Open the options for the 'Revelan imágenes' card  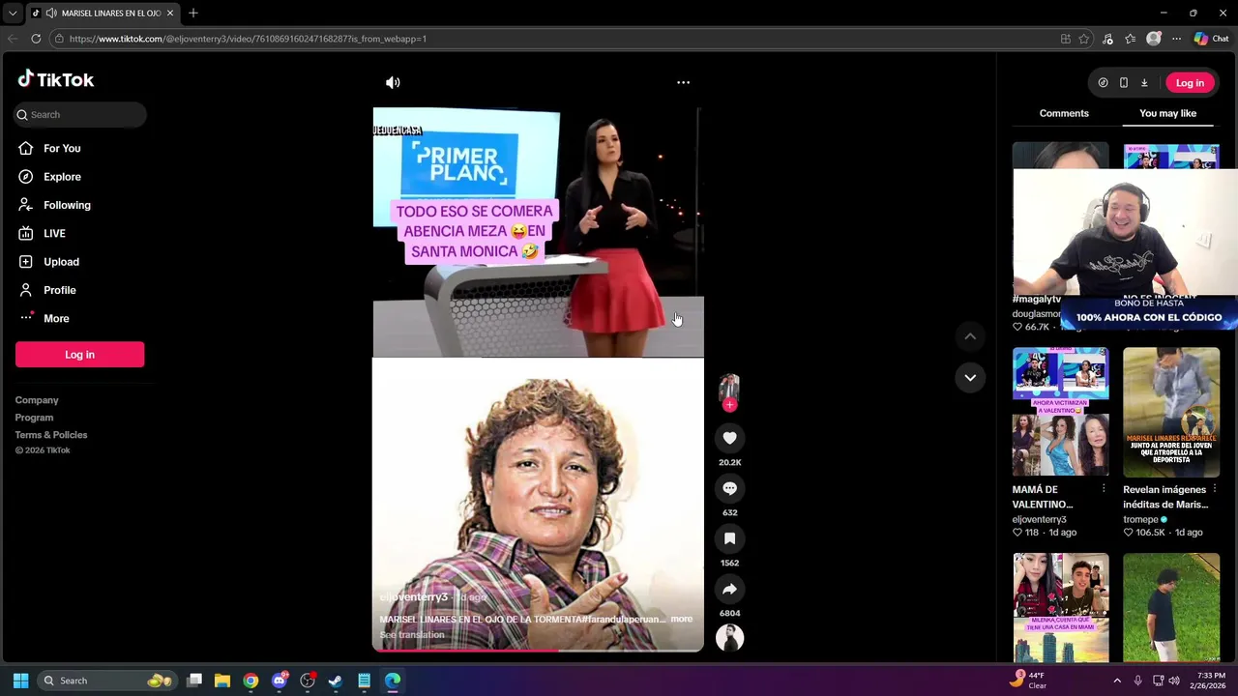tap(1215, 489)
